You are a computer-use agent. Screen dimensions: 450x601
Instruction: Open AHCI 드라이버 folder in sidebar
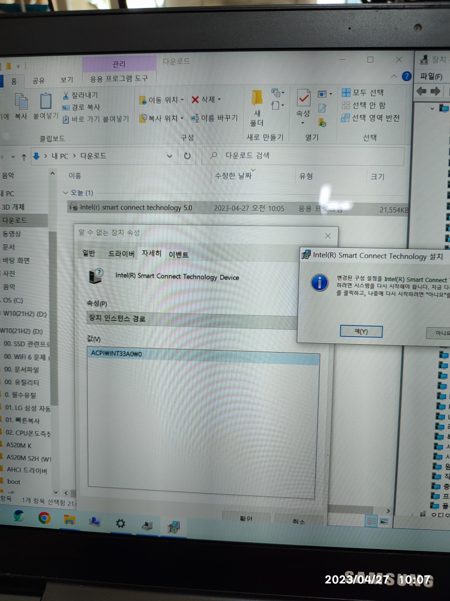[27, 470]
